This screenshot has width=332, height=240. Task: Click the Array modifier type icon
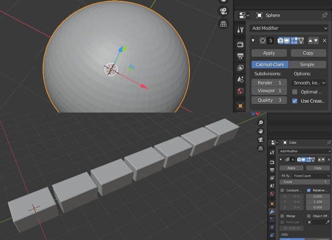pos(287,160)
